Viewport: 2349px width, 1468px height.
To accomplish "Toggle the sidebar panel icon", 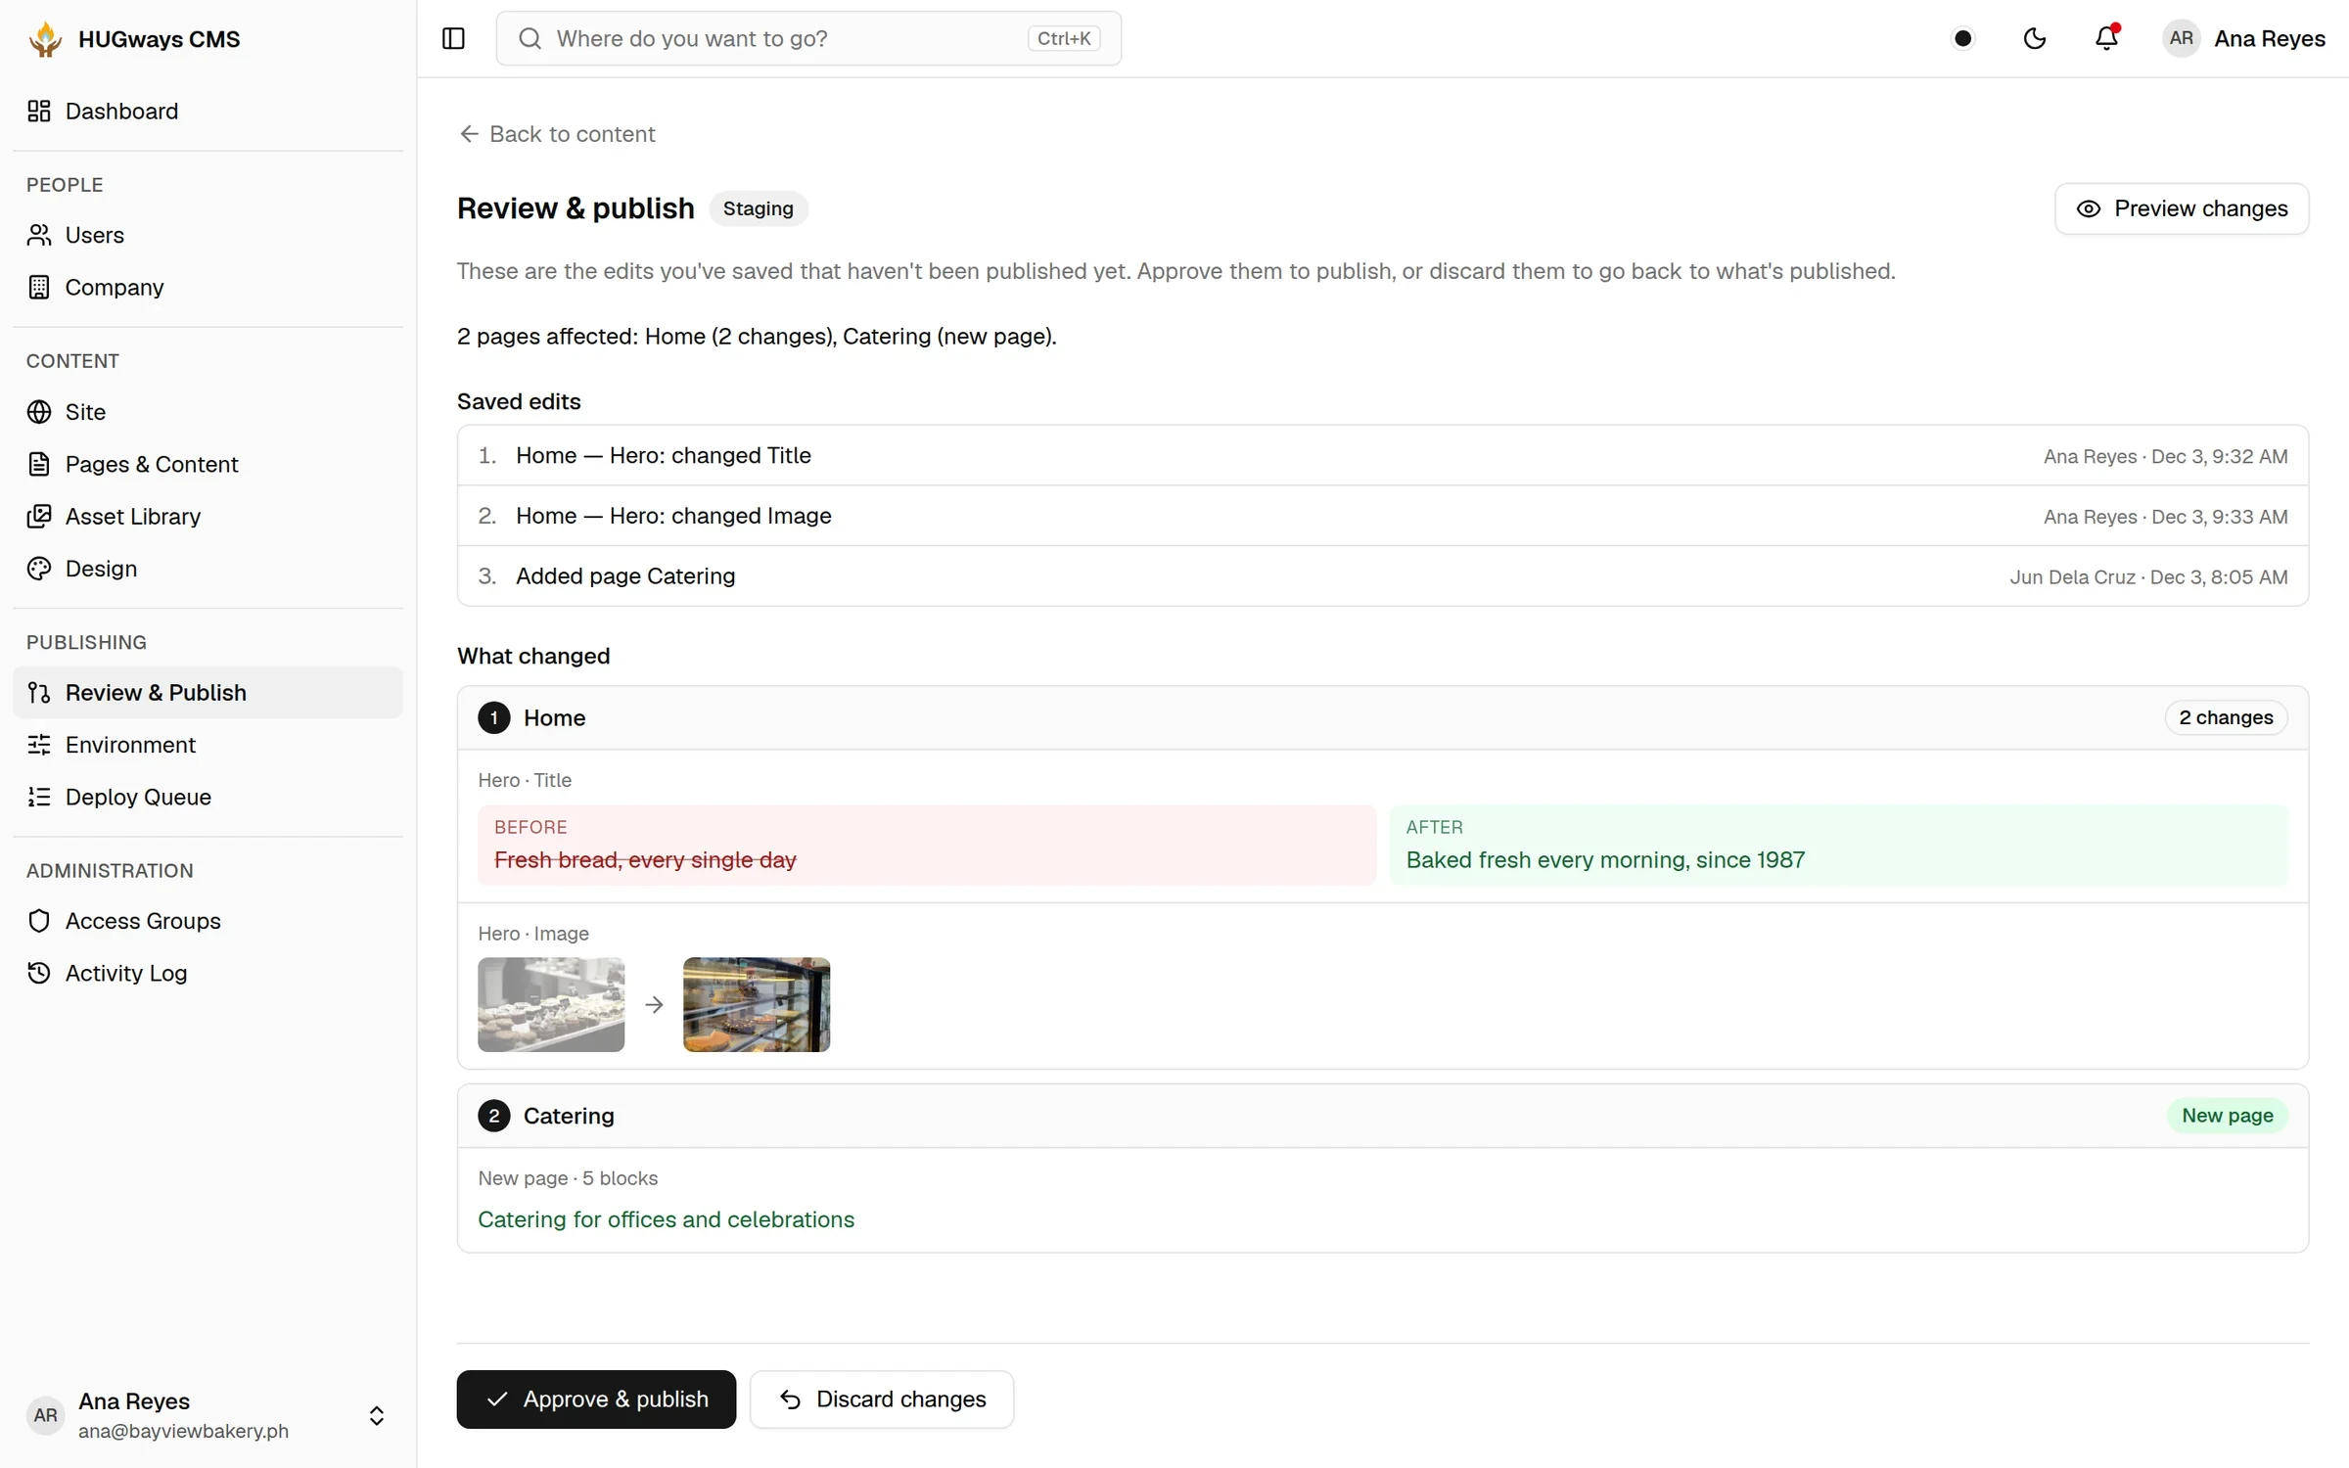I will (453, 38).
